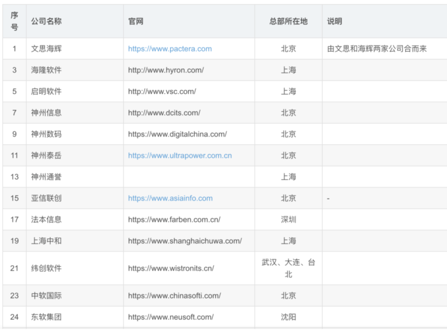This screenshot has width=447, height=330.
Task: Open the https://www.pactera.com link
Action: tap(170, 49)
